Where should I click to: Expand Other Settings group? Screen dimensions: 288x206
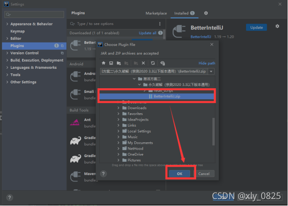point(7,82)
